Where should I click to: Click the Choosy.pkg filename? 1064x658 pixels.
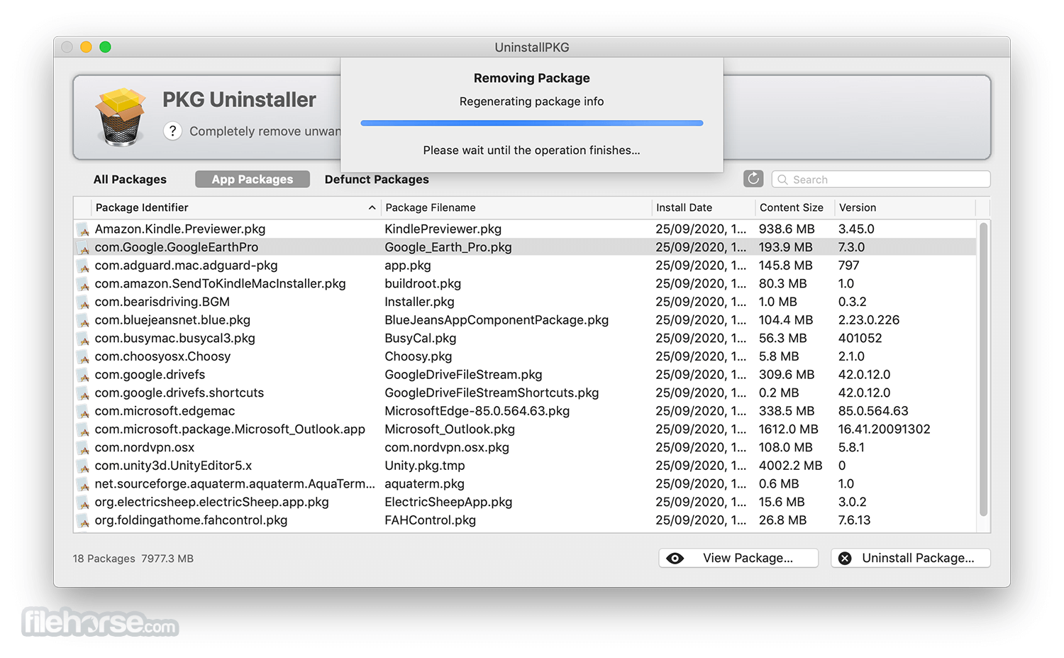(418, 356)
